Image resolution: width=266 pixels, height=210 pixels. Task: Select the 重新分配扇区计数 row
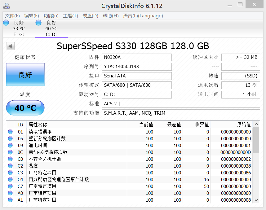130,138
